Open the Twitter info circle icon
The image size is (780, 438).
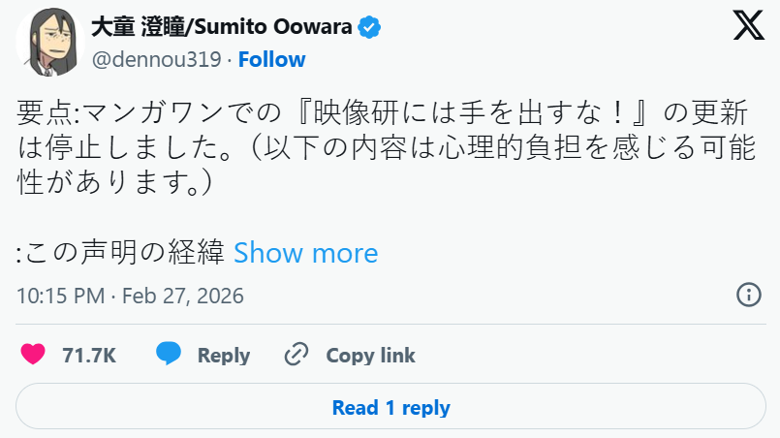748,296
